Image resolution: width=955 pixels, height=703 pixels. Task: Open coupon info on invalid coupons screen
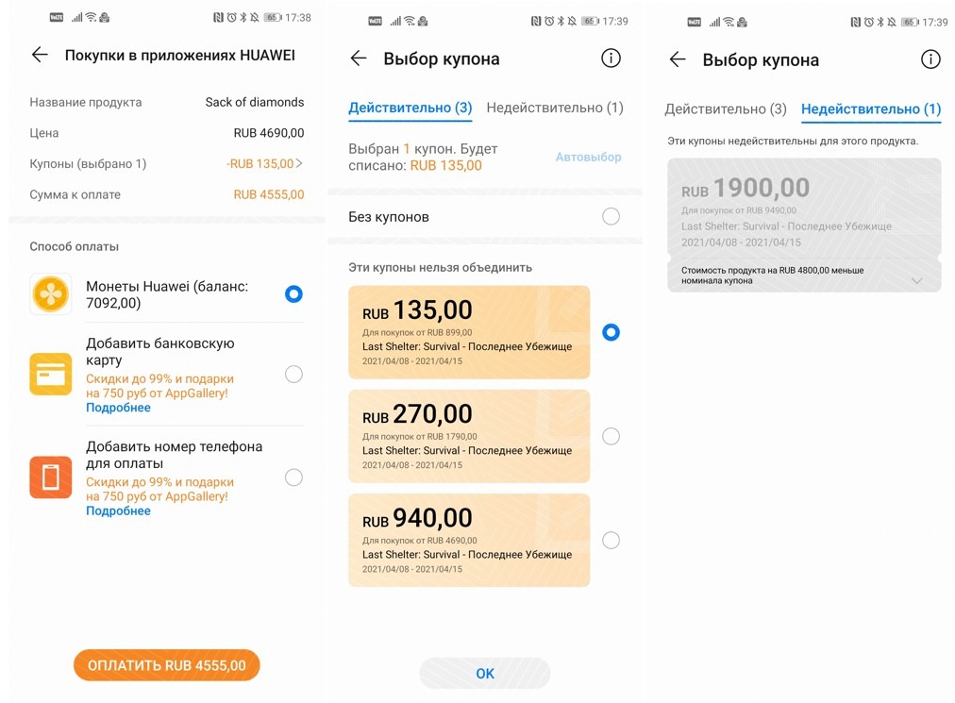pyautogui.click(x=930, y=59)
